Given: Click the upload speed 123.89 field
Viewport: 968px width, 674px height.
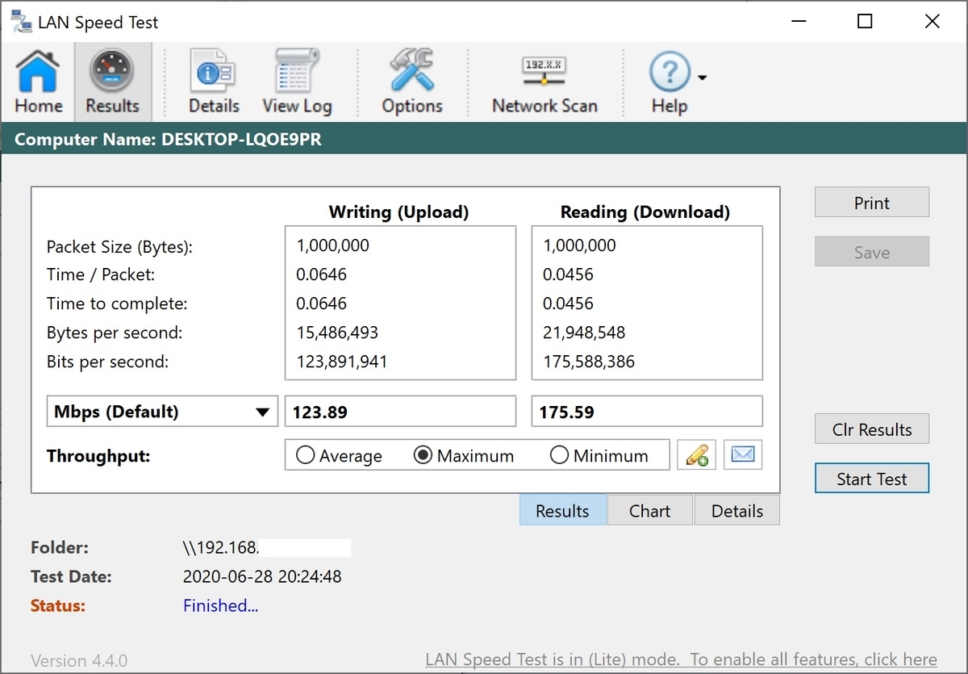Looking at the screenshot, I should tap(400, 412).
